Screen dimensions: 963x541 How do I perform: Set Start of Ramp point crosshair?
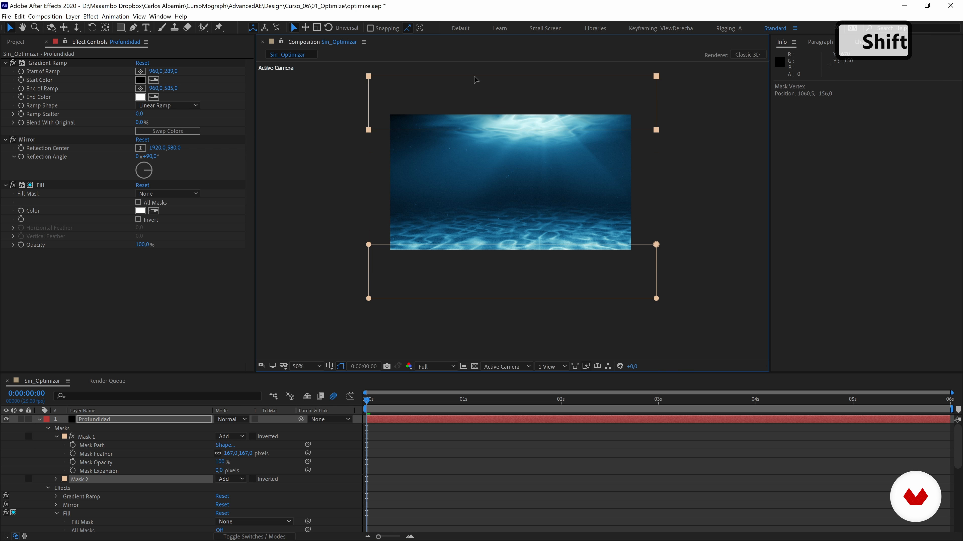pyautogui.click(x=140, y=71)
